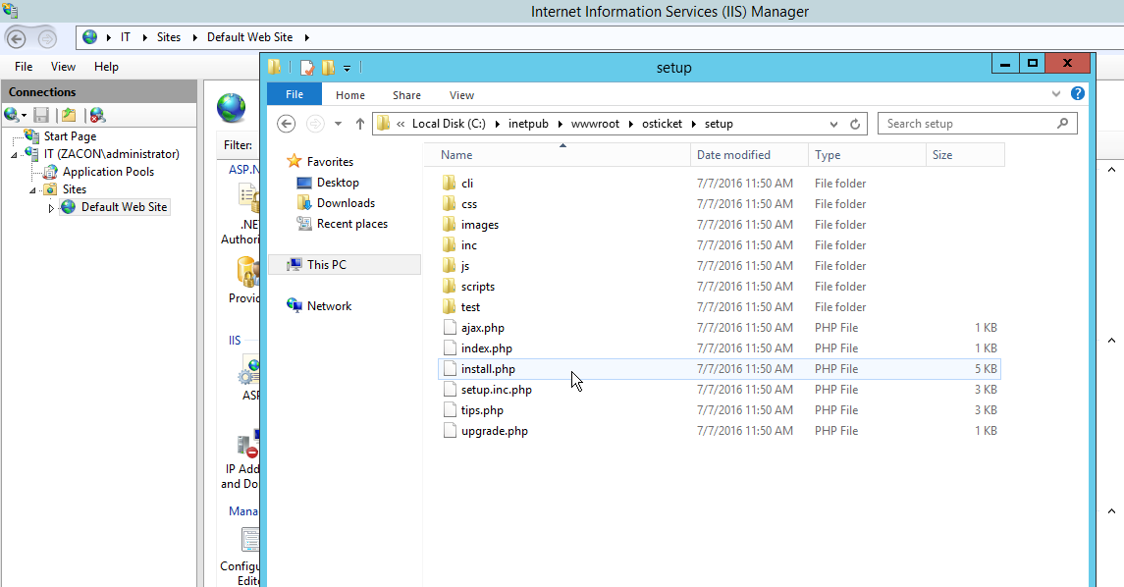The width and height of the screenshot is (1124, 587).
Task: Open the File menu in IIS Manager
Action: [24, 67]
